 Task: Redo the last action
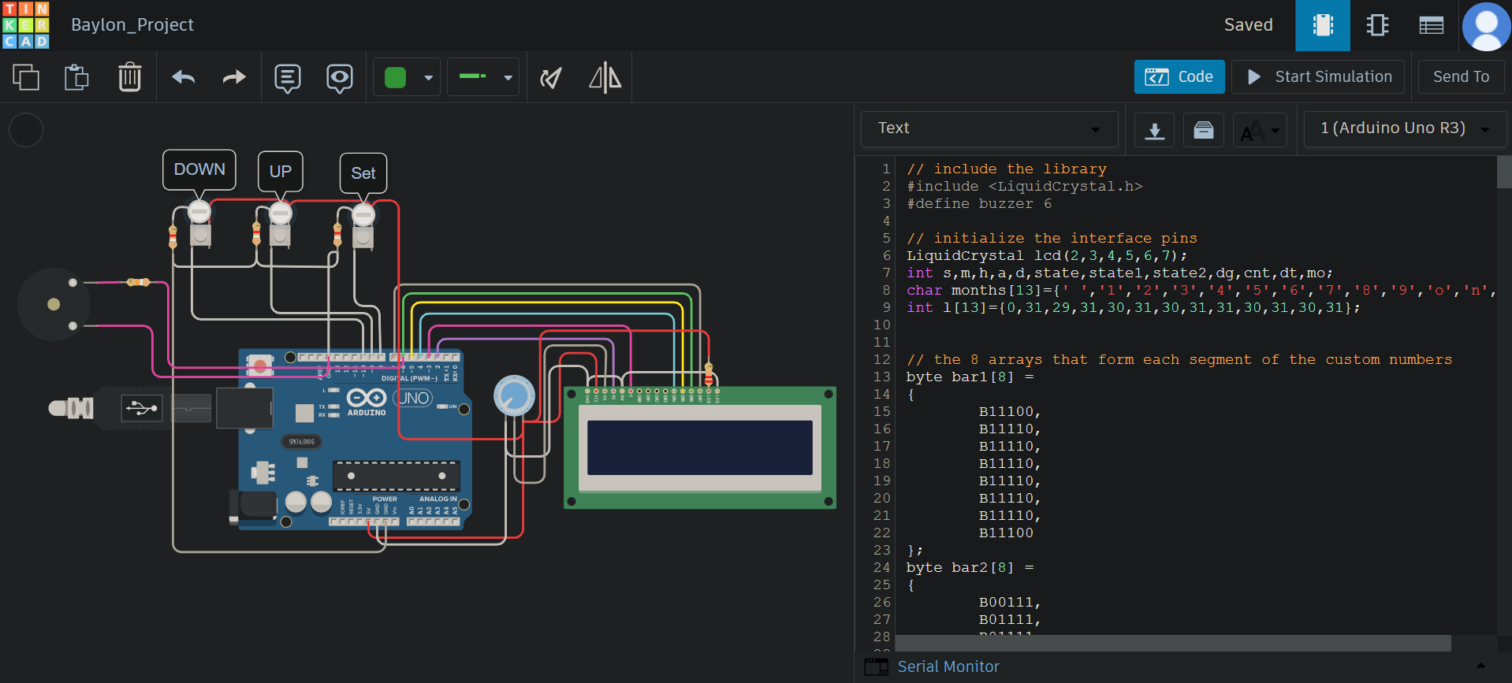(234, 77)
